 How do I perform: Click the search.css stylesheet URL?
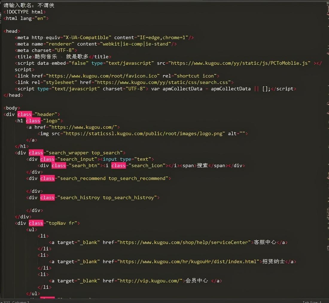tap(162, 82)
